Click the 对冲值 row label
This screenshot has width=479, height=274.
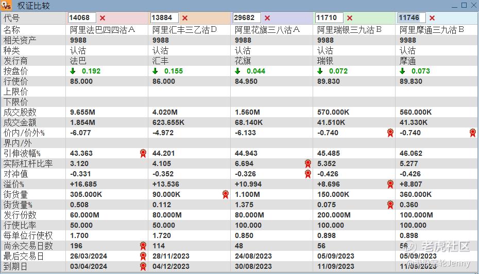pos(15,174)
